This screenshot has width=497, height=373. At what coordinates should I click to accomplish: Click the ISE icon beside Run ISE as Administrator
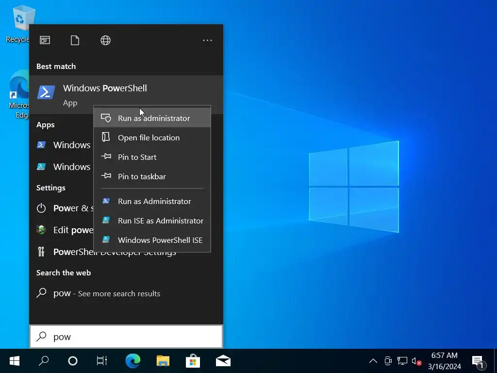106,220
